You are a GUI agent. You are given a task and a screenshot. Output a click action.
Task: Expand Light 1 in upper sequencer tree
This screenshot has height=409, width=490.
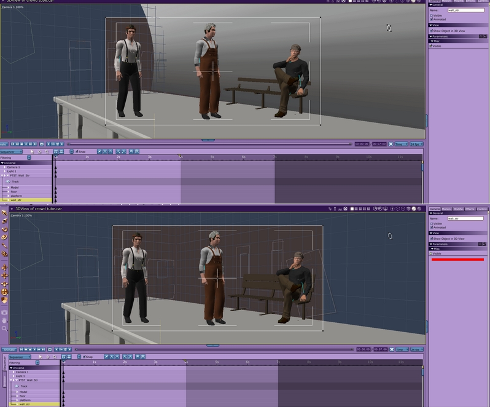5,171
